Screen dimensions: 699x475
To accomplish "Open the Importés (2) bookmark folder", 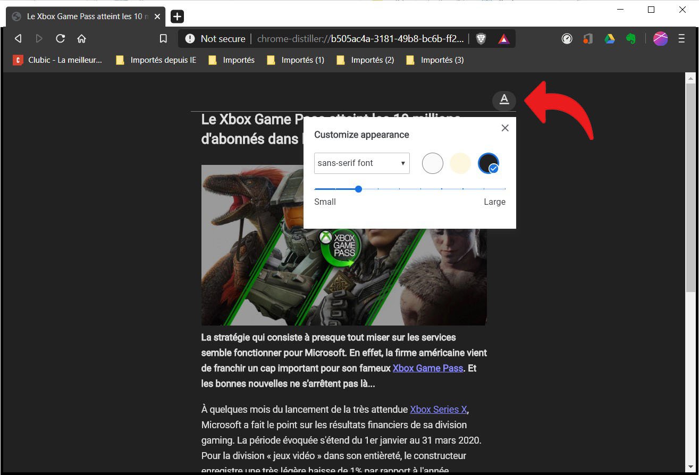I will pos(365,60).
